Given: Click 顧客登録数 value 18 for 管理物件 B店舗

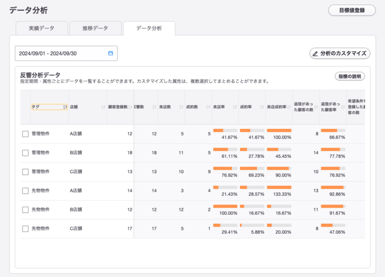Looking at the screenshot, I should pyautogui.click(x=130, y=153).
